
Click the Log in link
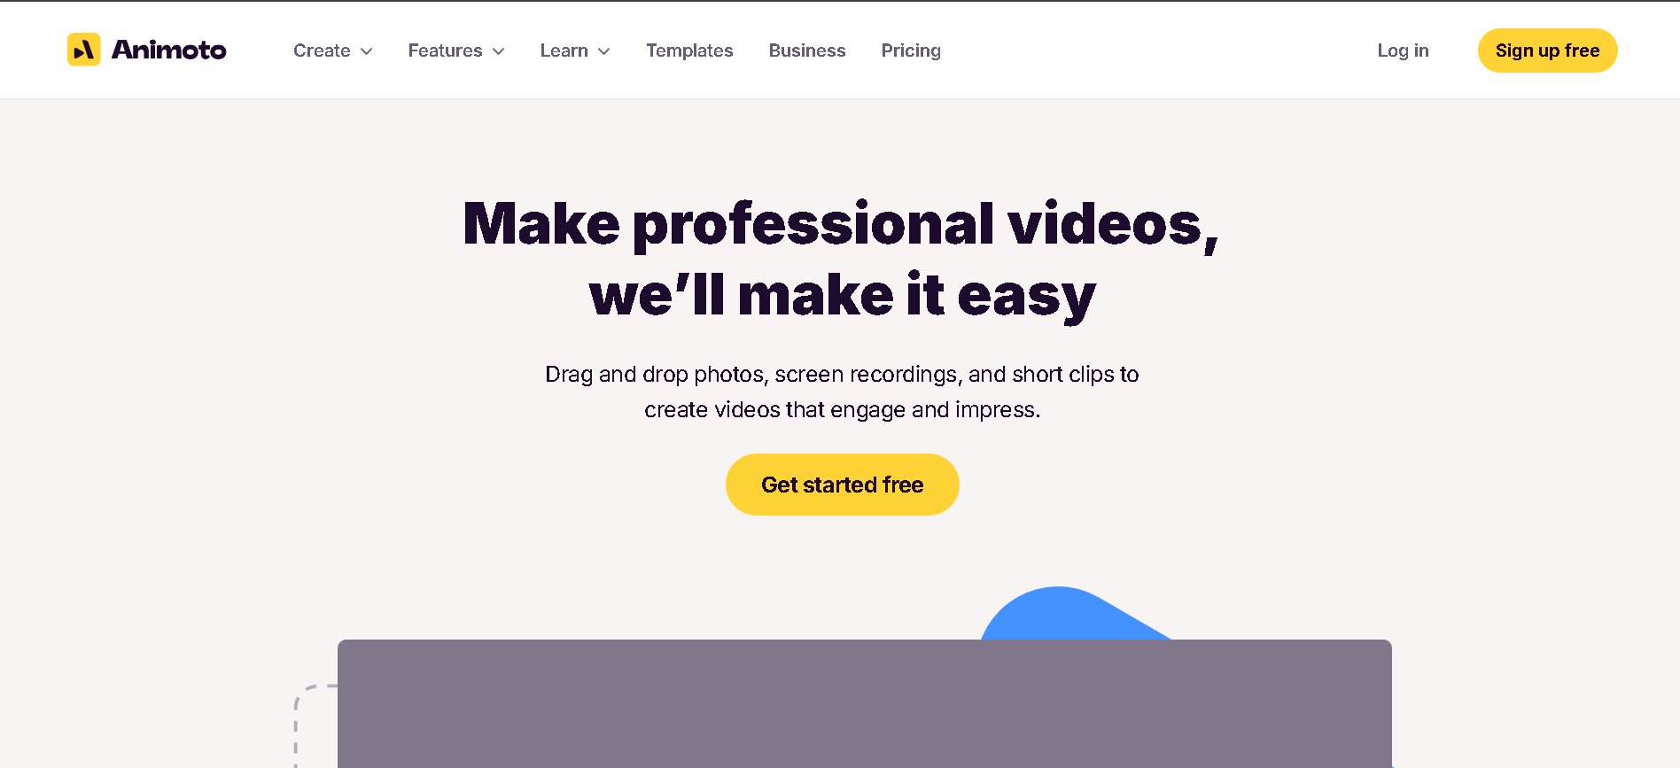(x=1403, y=50)
